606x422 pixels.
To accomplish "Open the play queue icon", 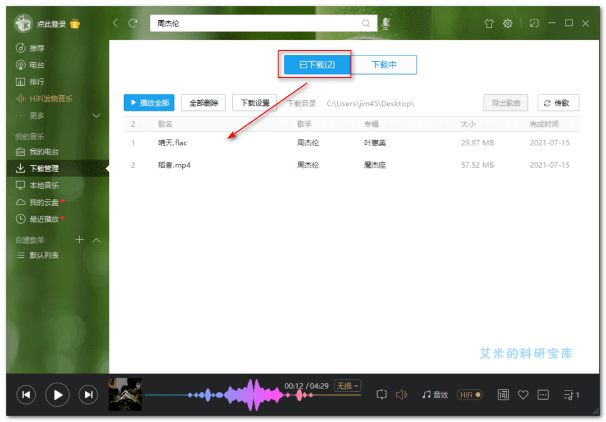I will coord(571,395).
